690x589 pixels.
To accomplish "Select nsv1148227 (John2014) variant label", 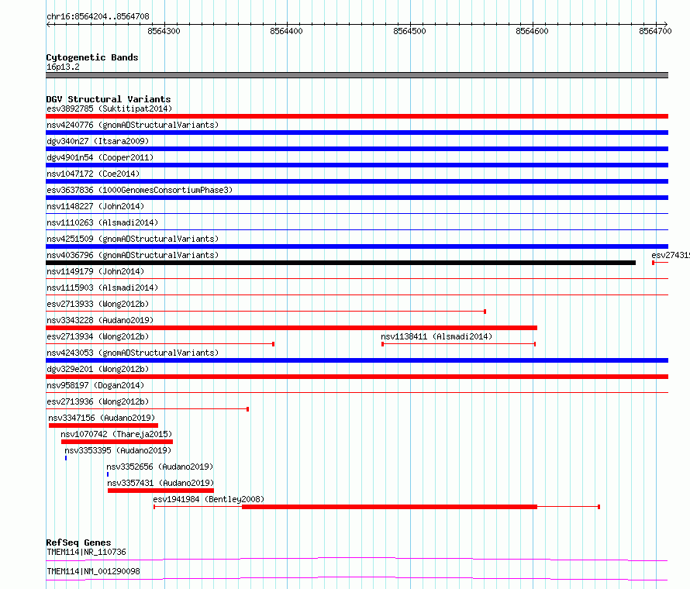I will tap(95, 206).
